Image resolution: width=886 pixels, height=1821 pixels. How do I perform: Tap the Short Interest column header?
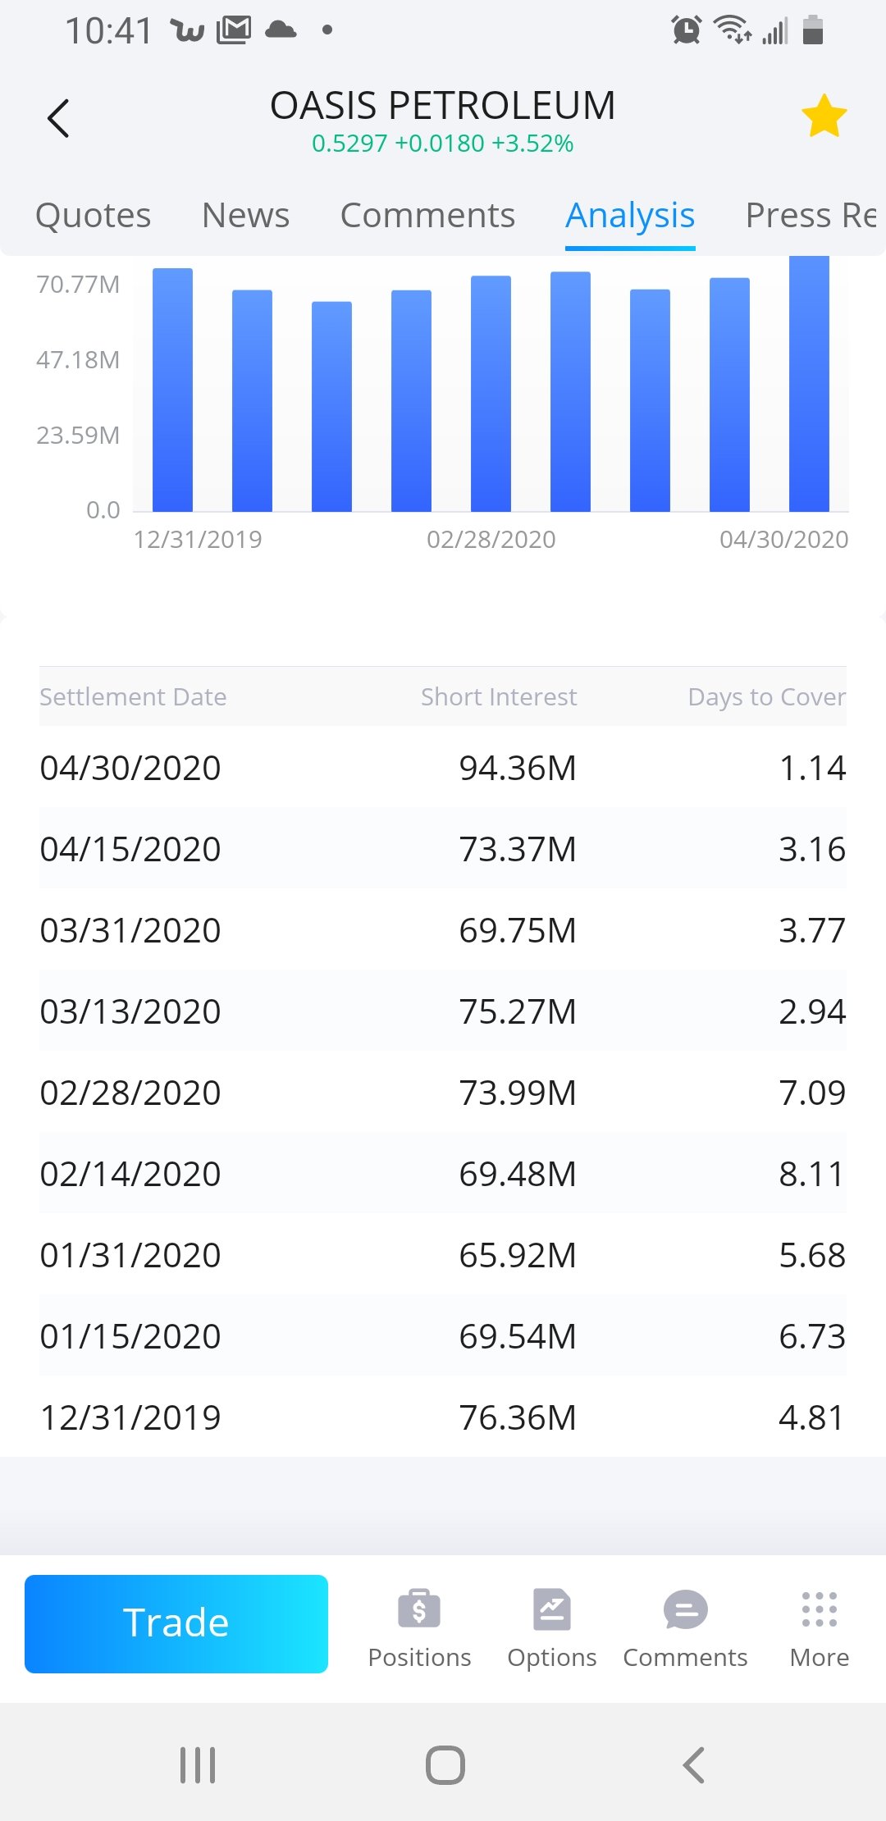[x=499, y=696]
